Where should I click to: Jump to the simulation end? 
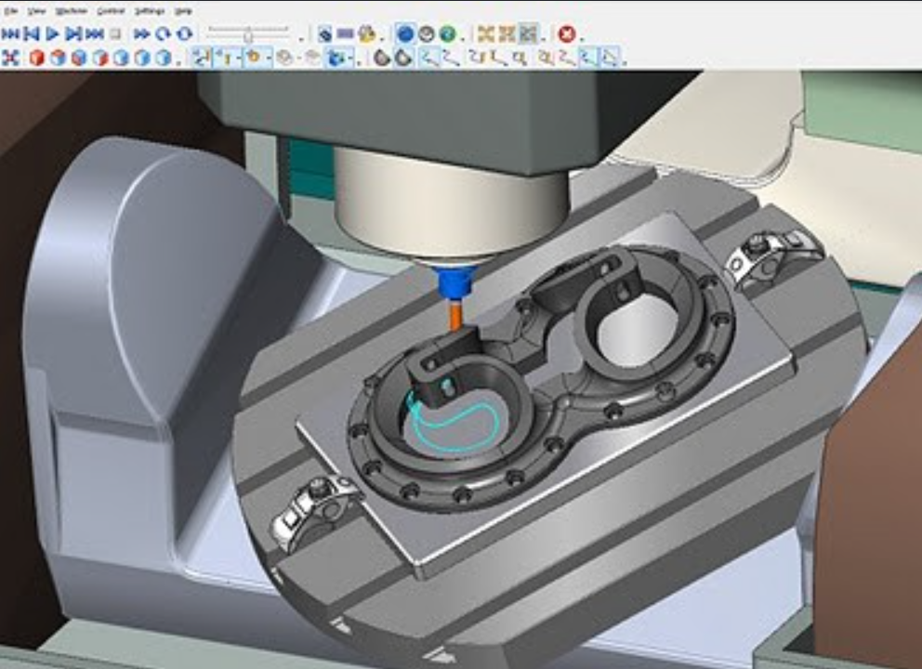(x=95, y=34)
